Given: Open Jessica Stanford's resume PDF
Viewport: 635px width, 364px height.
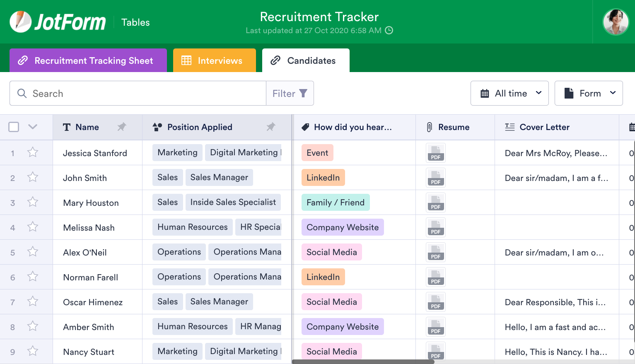Looking at the screenshot, I should (436, 152).
